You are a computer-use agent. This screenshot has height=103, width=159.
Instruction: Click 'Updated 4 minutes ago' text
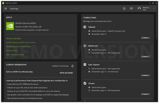click(x=60, y=66)
